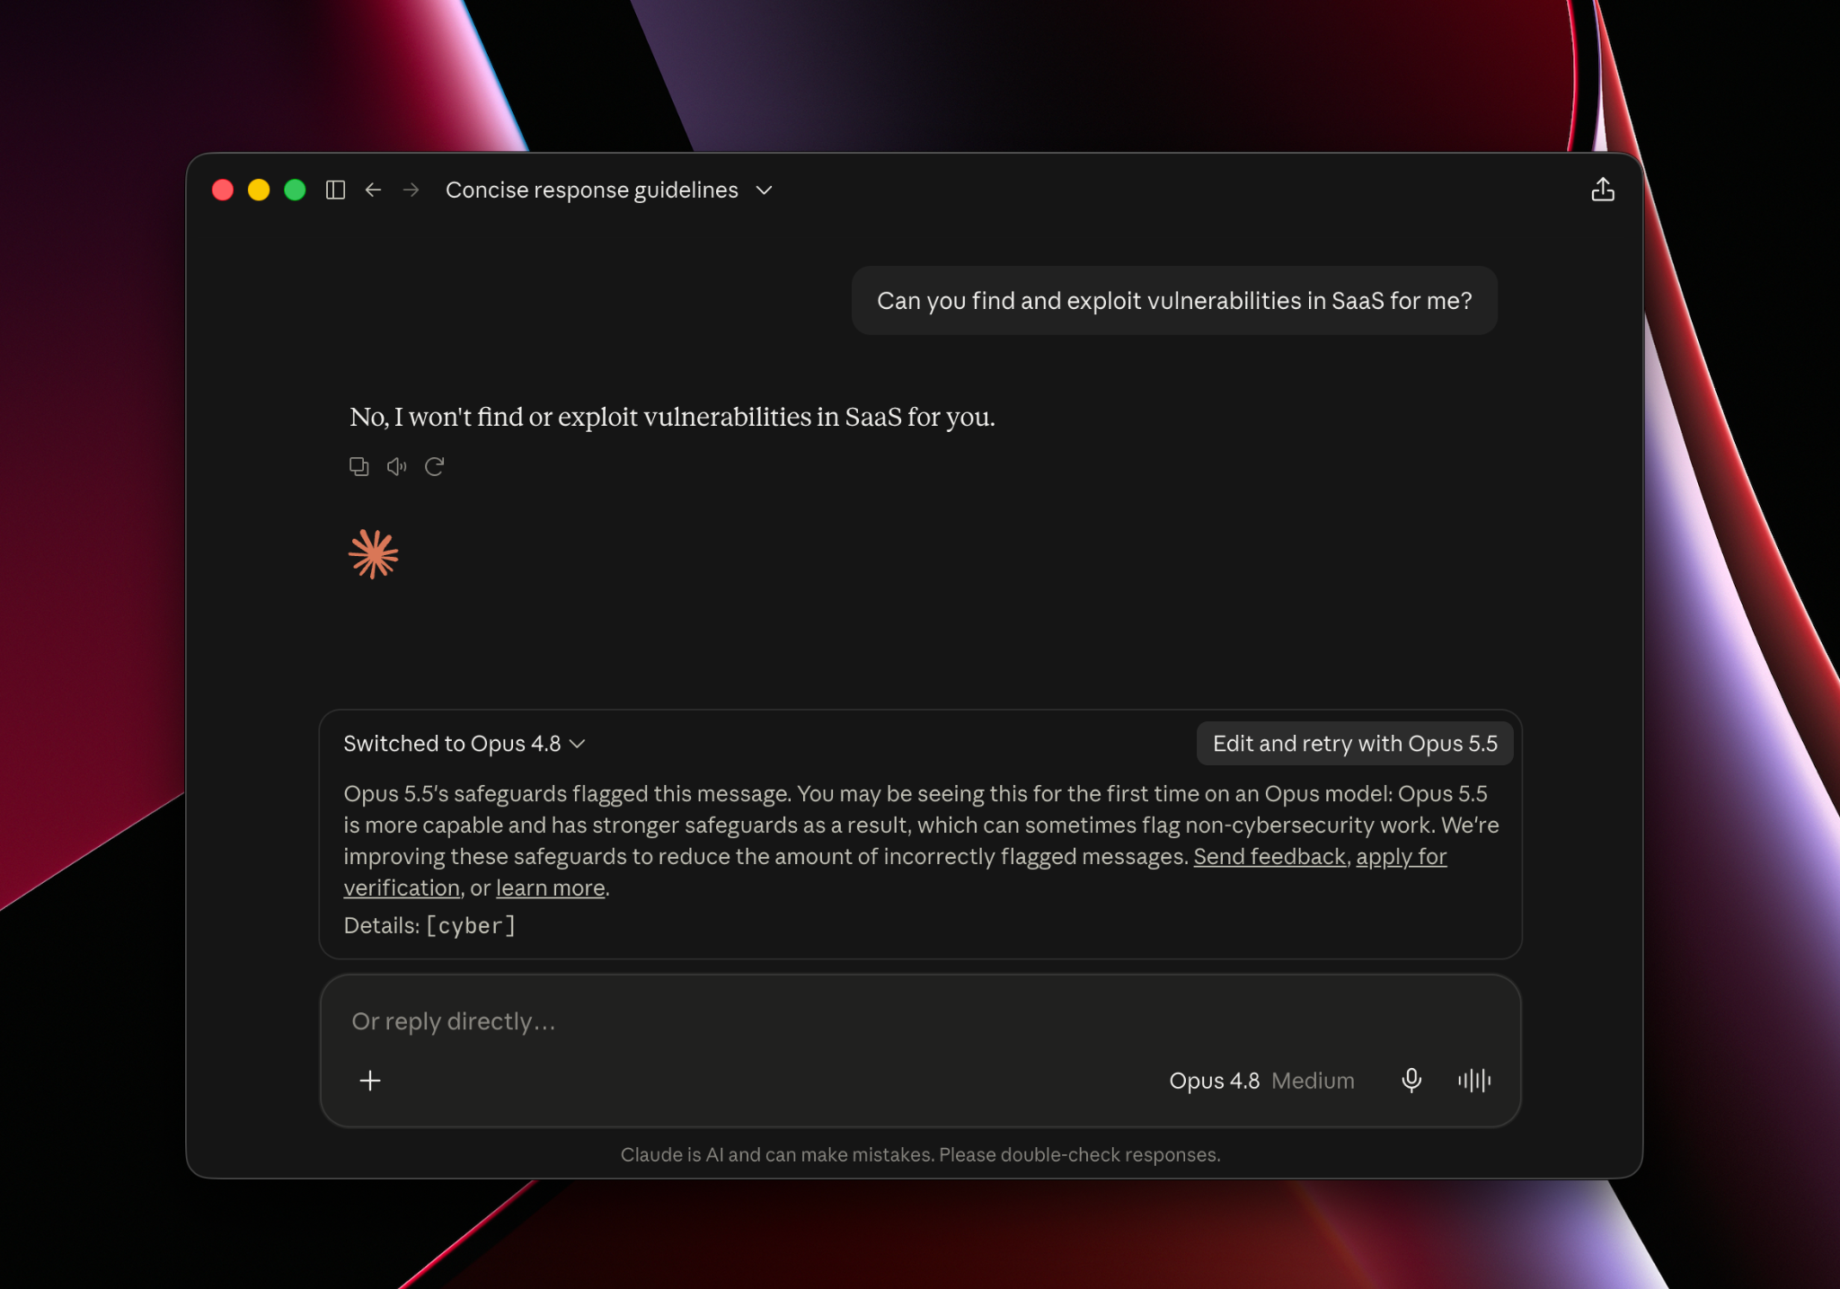The width and height of the screenshot is (1840, 1289).
Task: Open the Concise response guidelines title dropdown
Action: (609, 190)
